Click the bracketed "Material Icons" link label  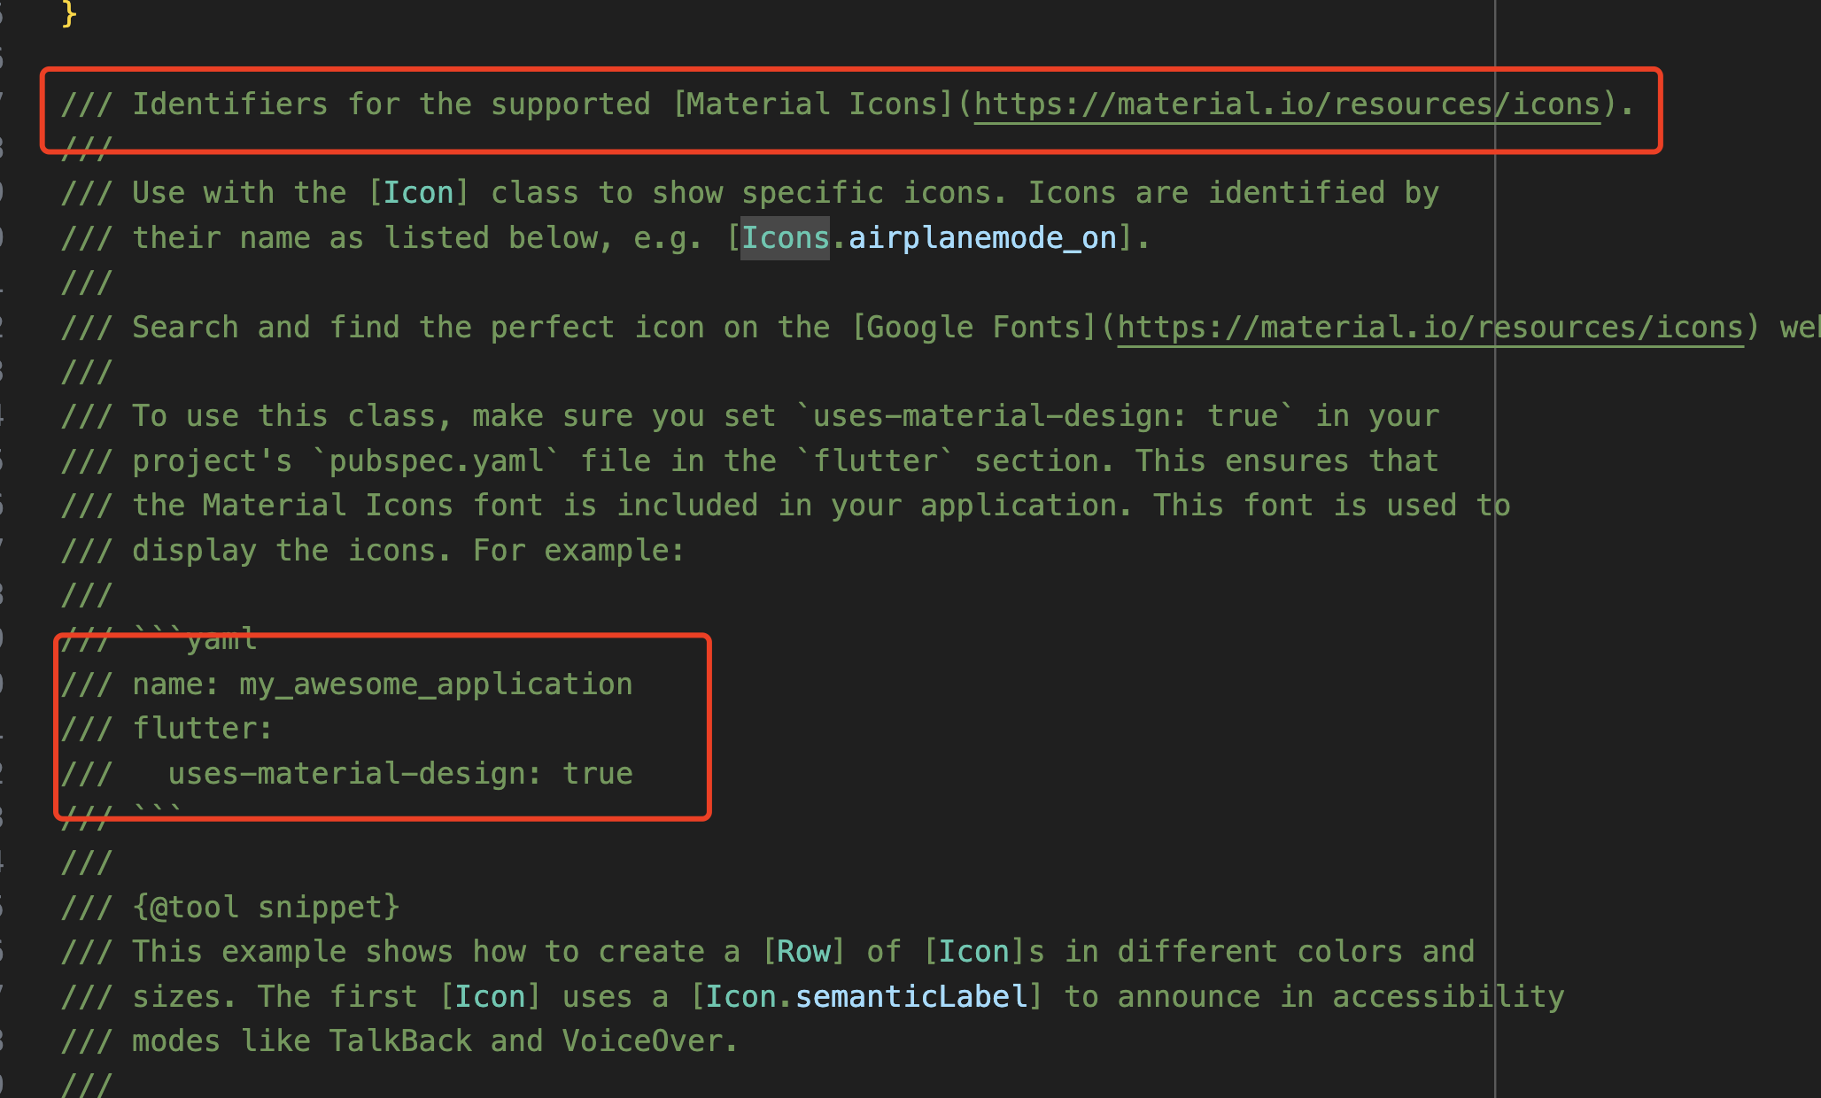(812, 104)
